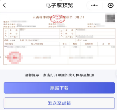Tap the 收缴标准 column header

(89, 44)
